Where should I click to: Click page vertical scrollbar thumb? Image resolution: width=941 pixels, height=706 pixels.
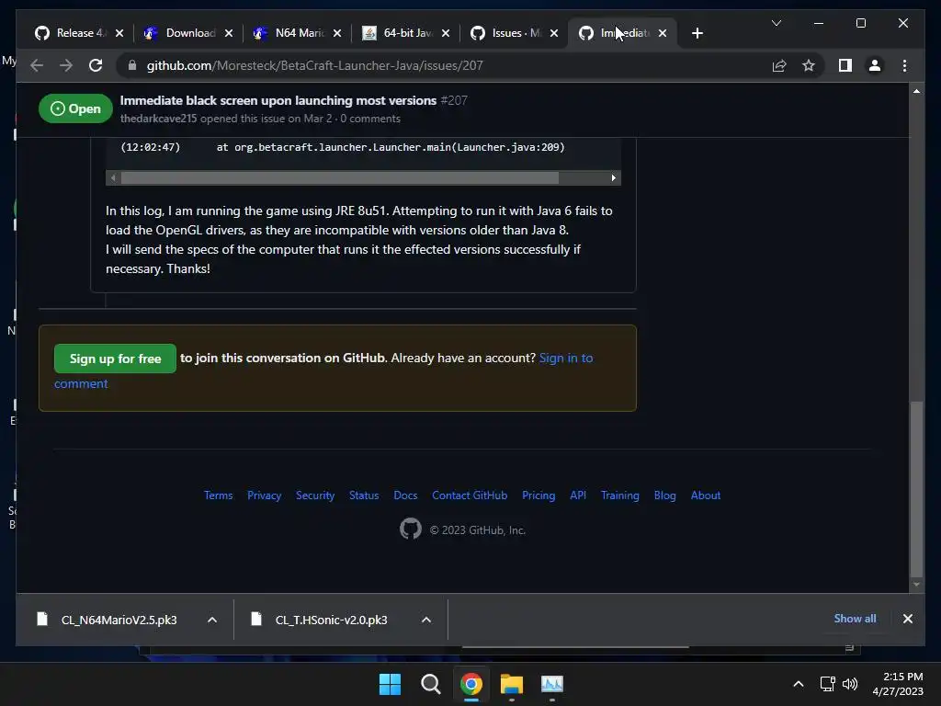click(916, 489)
